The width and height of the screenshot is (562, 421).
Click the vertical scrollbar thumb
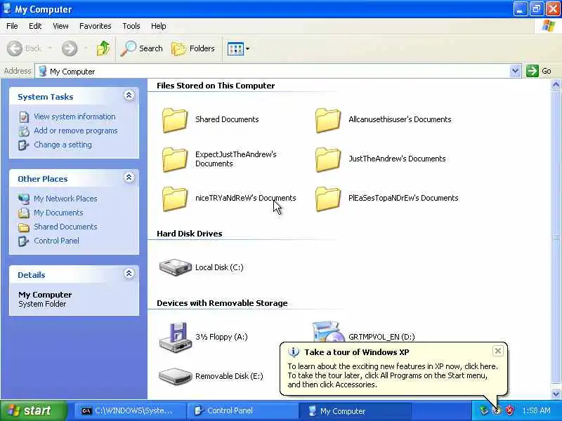pos(556,236)
